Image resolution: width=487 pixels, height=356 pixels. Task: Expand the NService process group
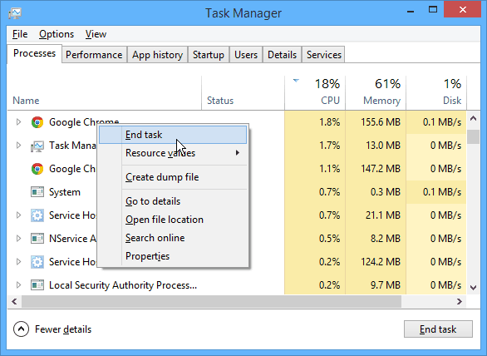tap(18, 239)
